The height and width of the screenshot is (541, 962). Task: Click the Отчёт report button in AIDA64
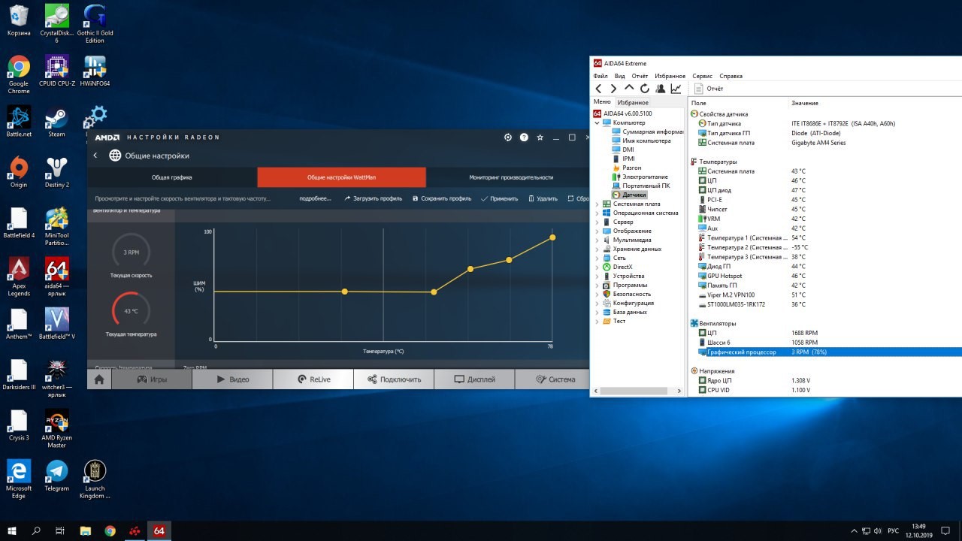tap(709, 89)
